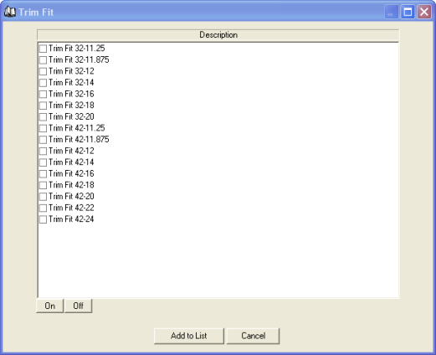Viewport: 436px width, 355px height.
Task: Enable Trim Fit 32-11.875 option
Action: pyautogui.click(x=43, y=60)
